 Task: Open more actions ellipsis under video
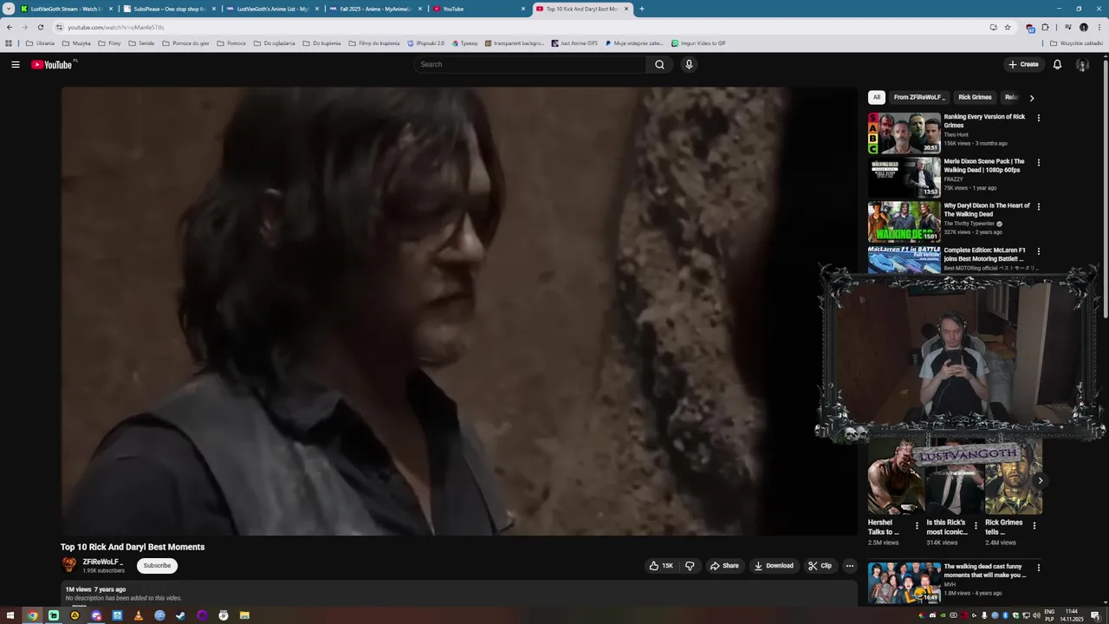coord(850,566)
